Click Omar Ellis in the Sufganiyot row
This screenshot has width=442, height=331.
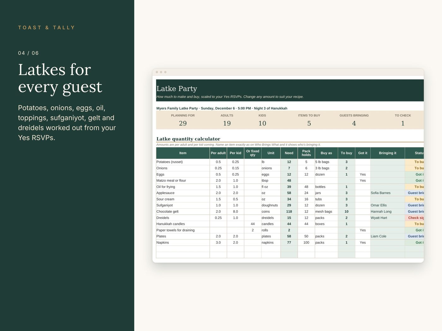(x=387, y=205)
